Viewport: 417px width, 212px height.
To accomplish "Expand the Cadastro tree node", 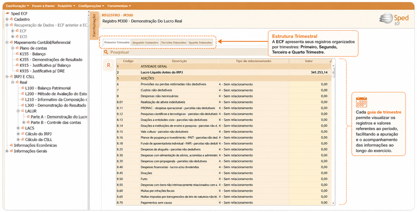I will [7, 19].
